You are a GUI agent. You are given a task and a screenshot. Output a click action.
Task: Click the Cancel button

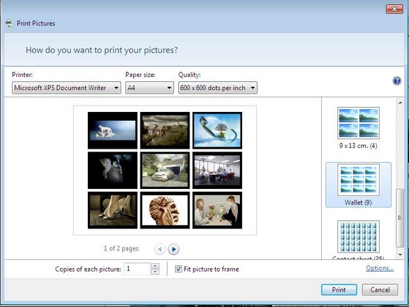tap(380, 290)
